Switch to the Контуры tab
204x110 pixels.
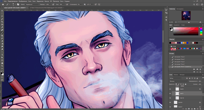182,75
